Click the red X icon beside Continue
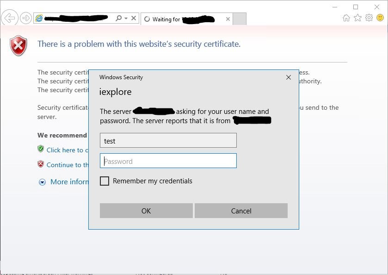This screenshot has width=388, height=275. pos(41,164)
